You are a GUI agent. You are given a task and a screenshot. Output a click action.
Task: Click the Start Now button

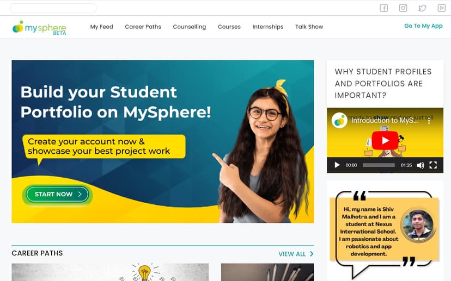[x=58, y=195]
